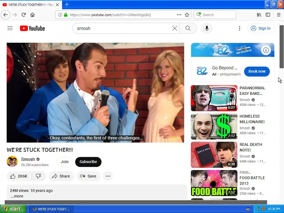Click the on-screen keyboard tray icon
This screenshot has width=284, height=213.
(248, 209)
